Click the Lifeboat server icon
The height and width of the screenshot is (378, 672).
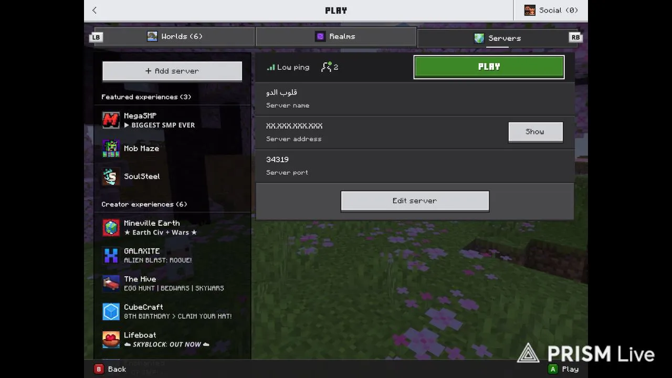[x=111, y=340]
